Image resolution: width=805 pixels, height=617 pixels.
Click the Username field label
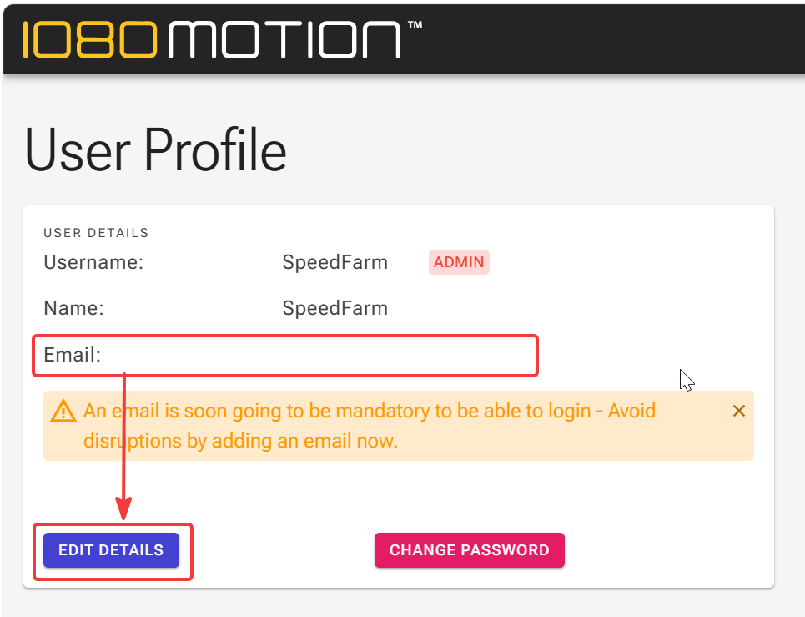coord(93,262)
